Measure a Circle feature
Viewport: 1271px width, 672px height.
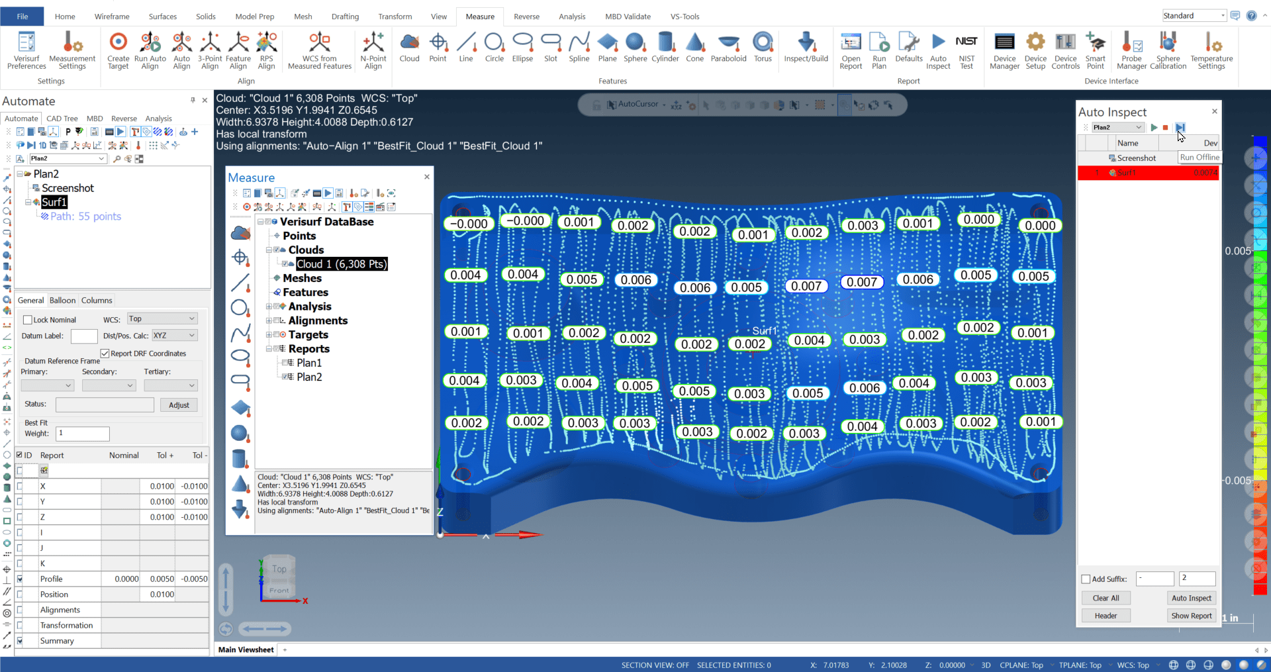[494, 47]
